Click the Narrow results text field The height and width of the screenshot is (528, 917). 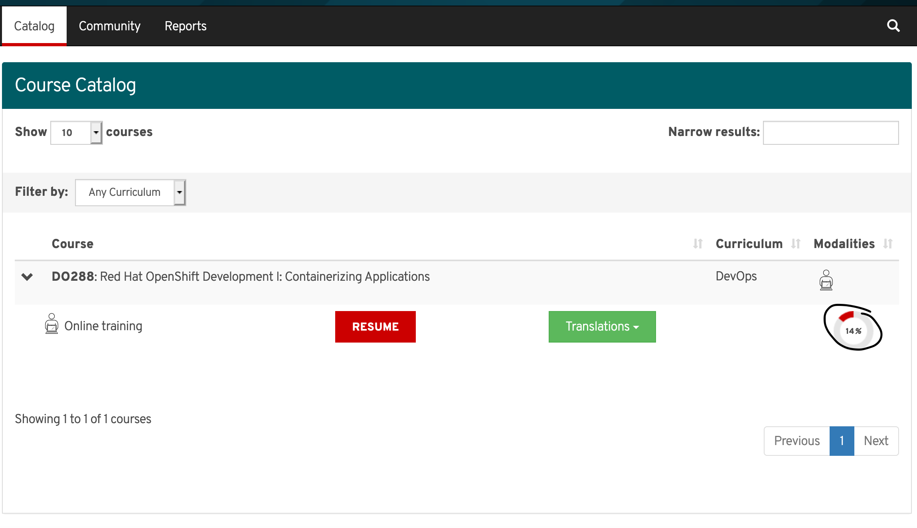tap(830, 133)
